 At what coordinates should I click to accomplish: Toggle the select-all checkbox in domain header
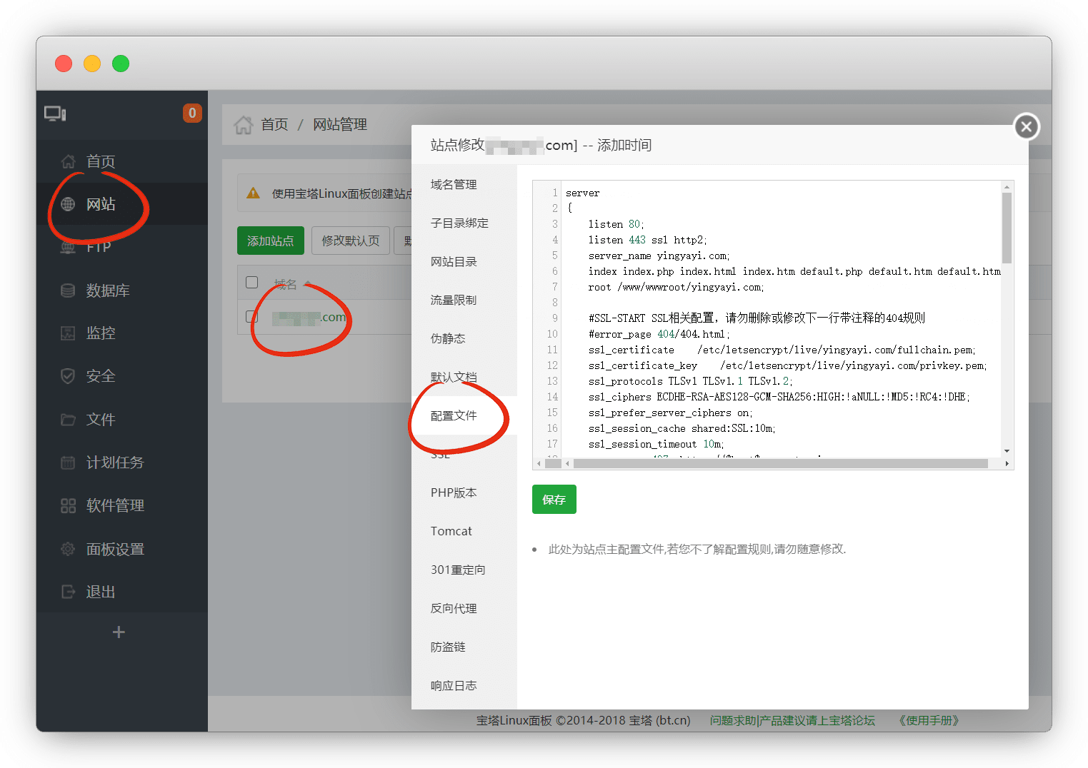252,283
